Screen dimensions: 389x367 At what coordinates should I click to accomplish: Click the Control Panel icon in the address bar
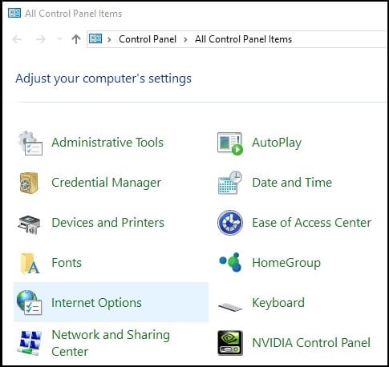tap(95, 39)
